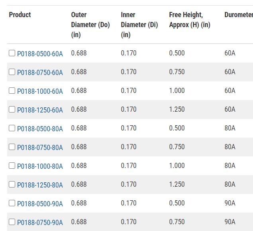Sort by Outer Diameter (Do) column header
The image size is (253, 231).
[90, 24]
